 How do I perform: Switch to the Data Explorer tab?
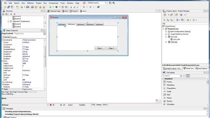pyautogui.click(x=201, y=69)
